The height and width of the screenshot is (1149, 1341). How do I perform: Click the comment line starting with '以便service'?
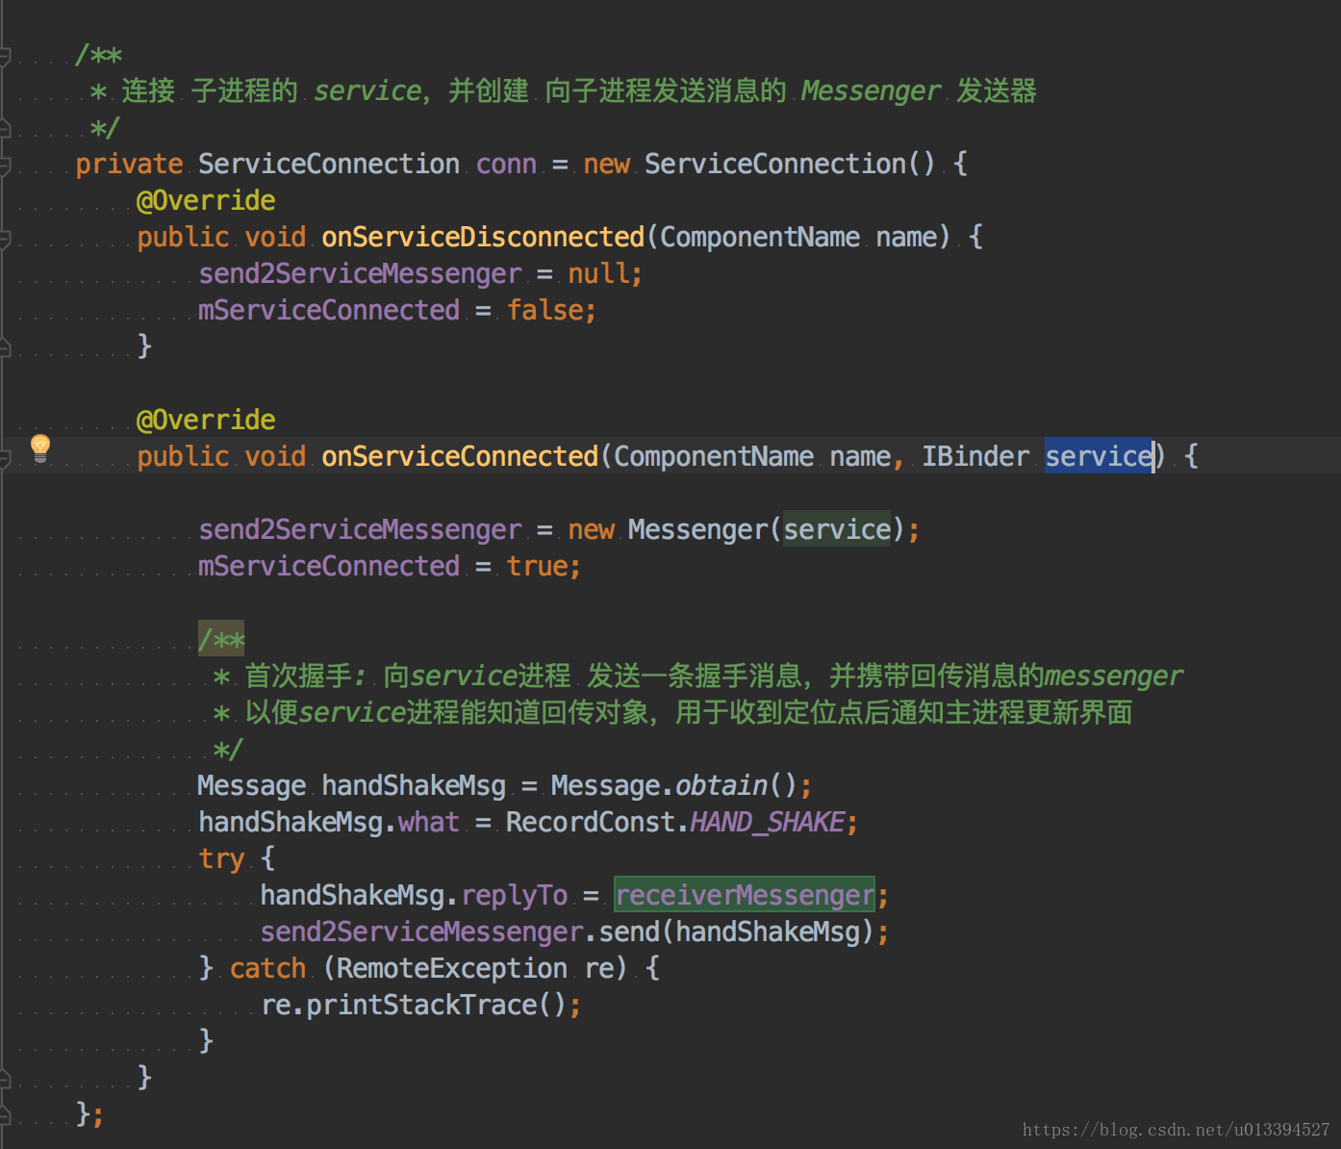672,712
